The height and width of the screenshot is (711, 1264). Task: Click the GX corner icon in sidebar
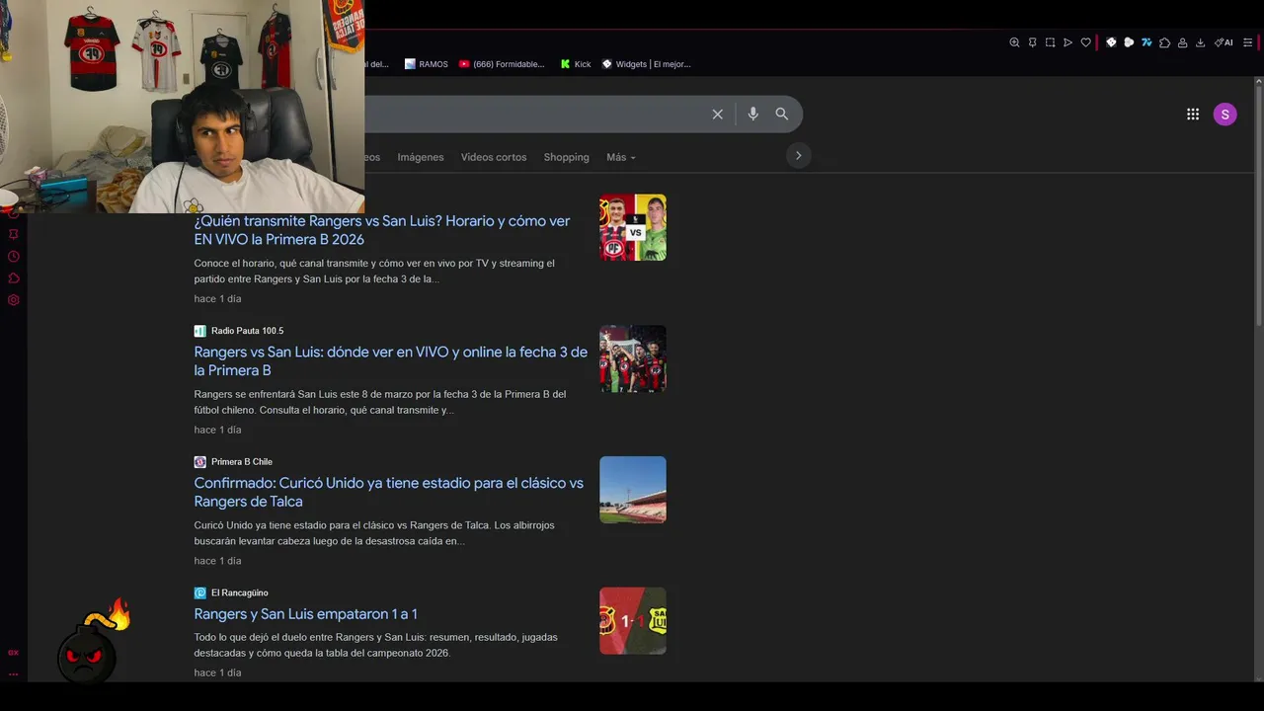(x=14, y=653)
